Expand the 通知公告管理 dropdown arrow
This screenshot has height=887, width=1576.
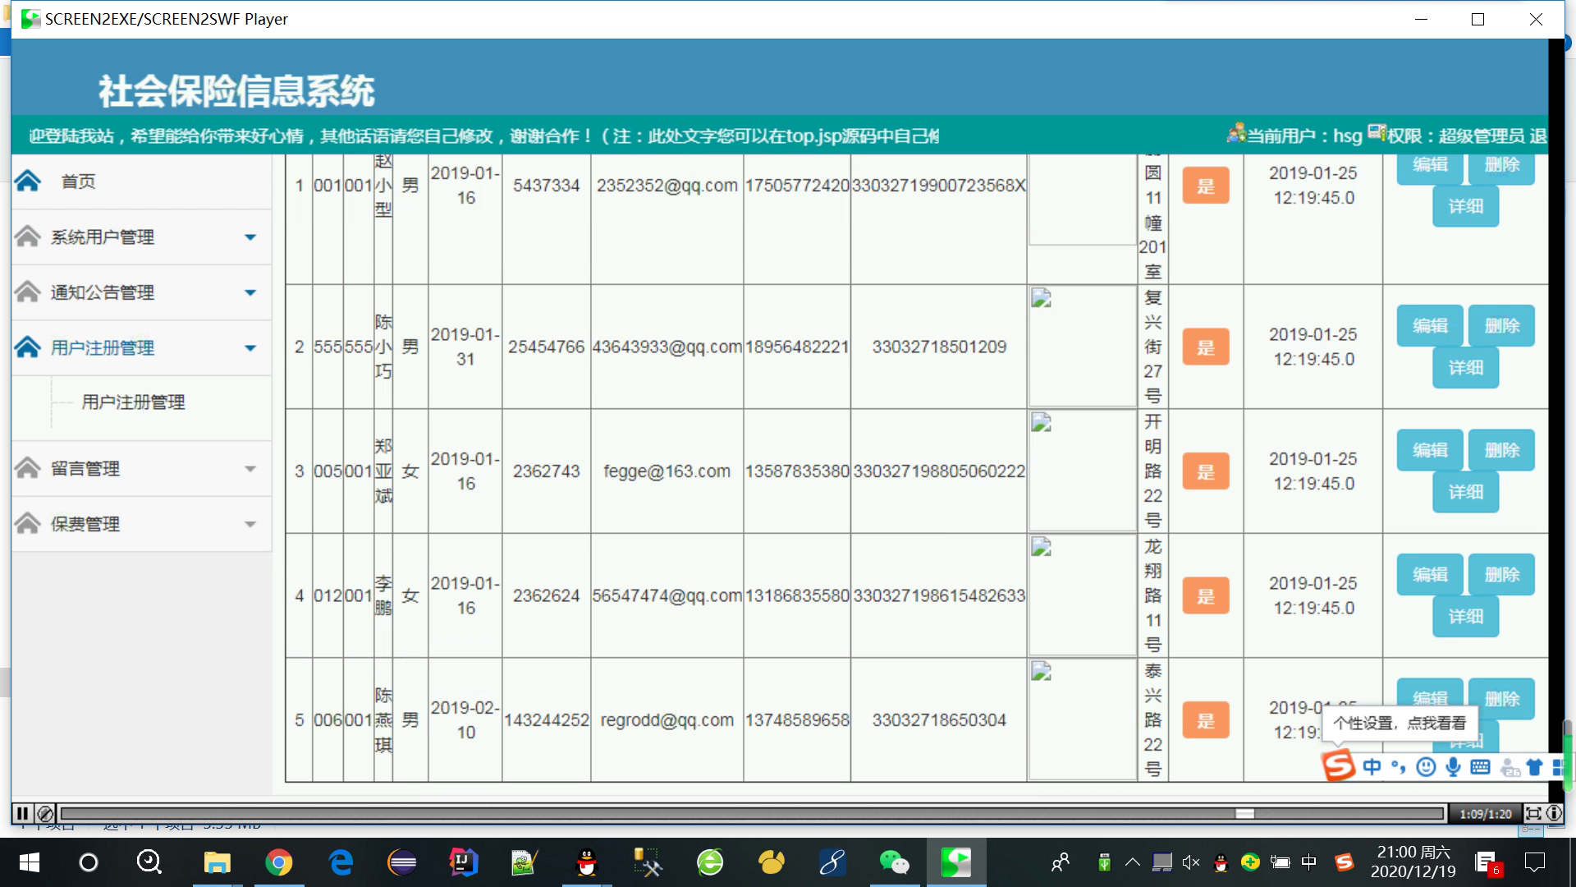tap(250, 292)
